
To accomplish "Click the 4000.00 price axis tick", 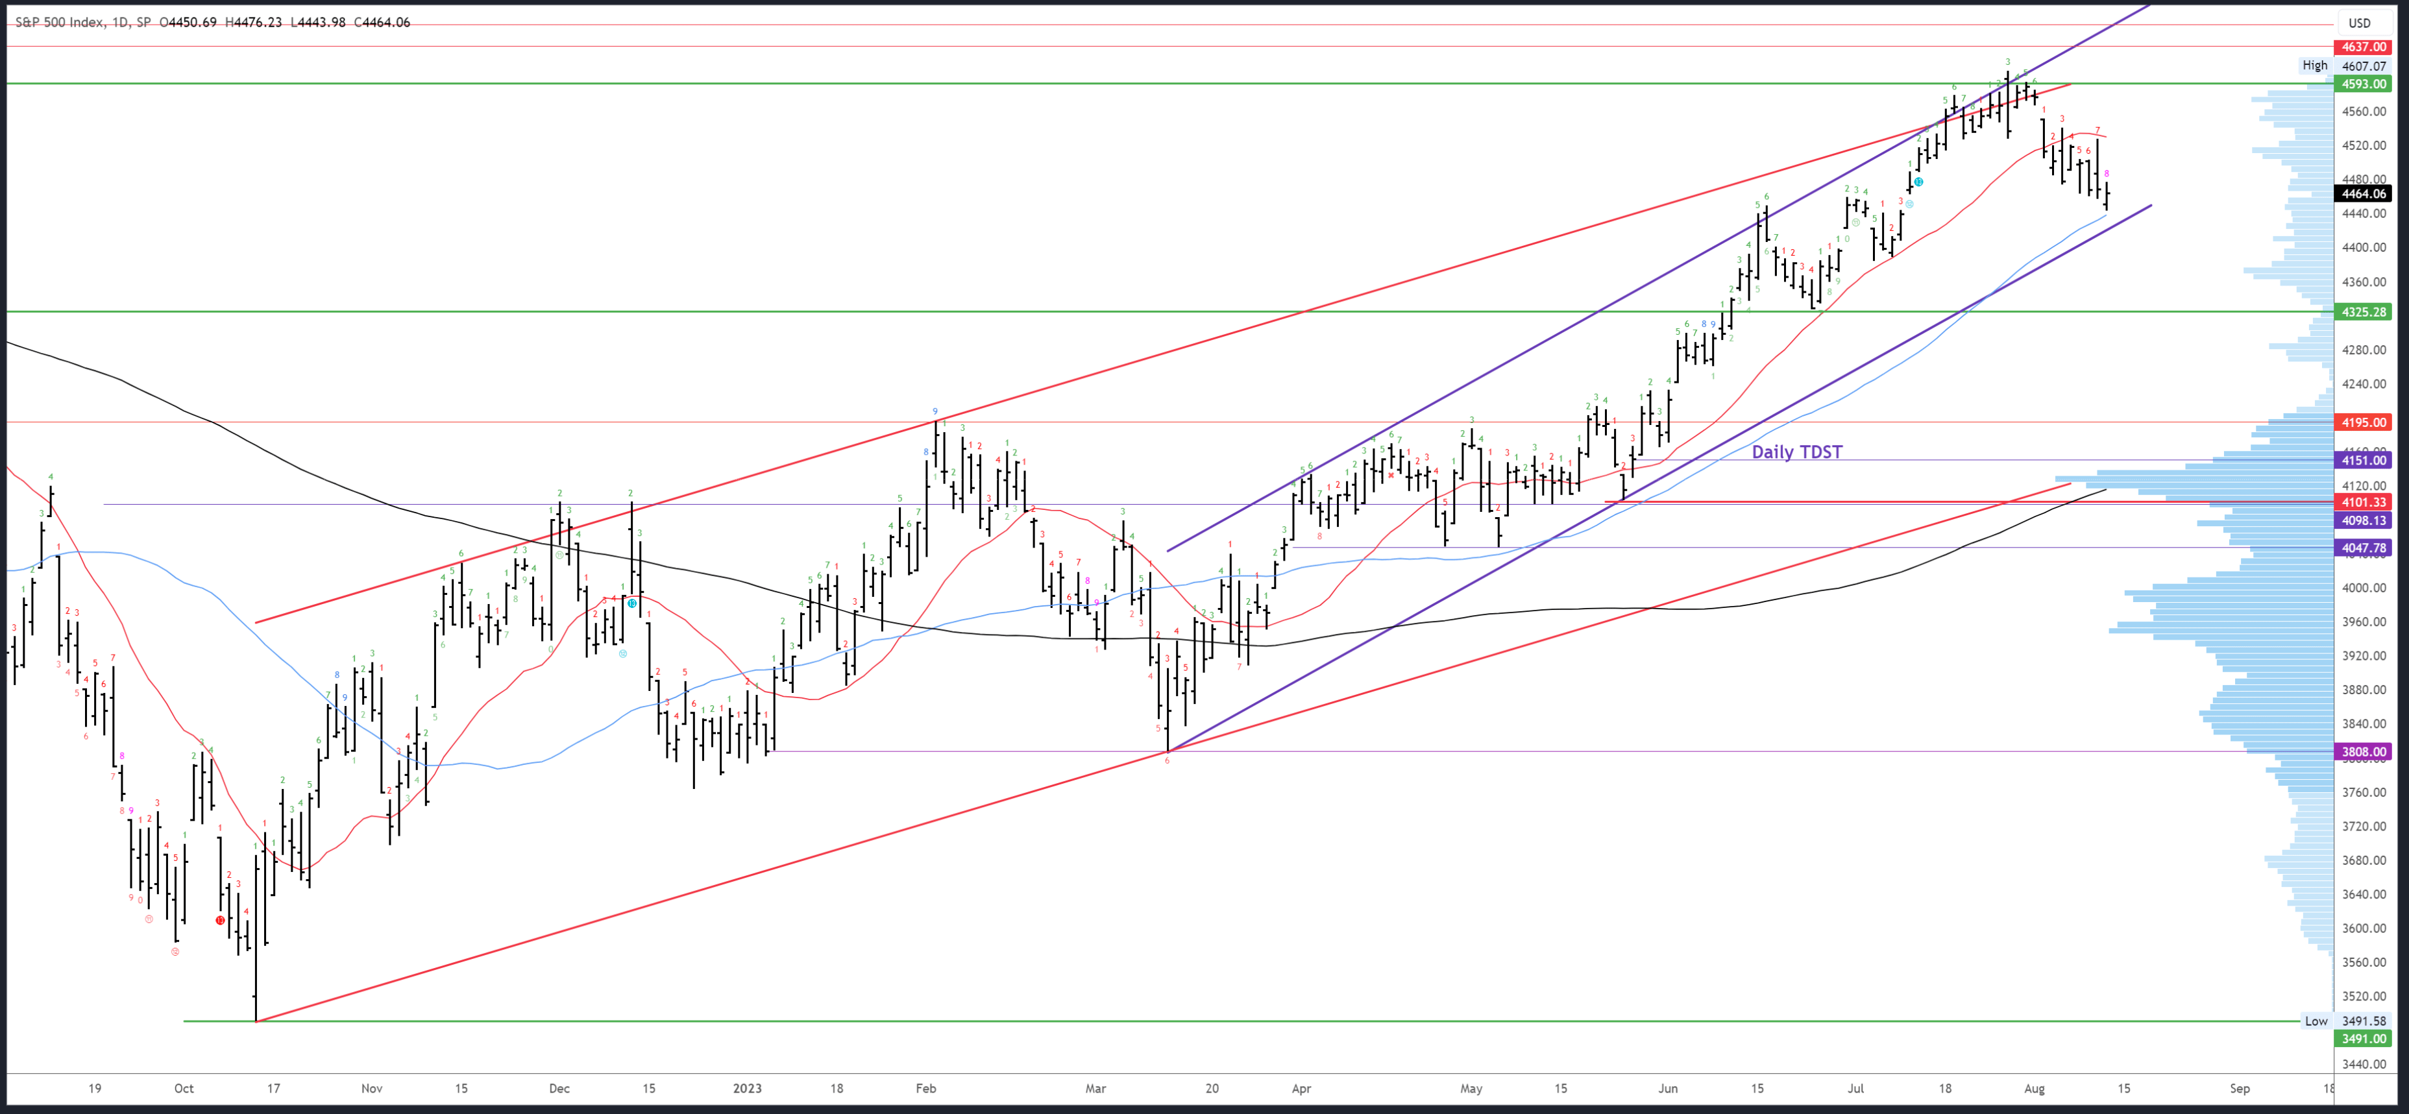I will pyautogui.click(x=2363, y=588).
